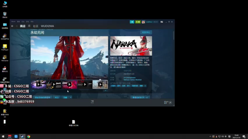This screenshot has width=248, height=139.
Task: Open the NetEase Games Montréal publisher link
Action: (x=133, y=80)
